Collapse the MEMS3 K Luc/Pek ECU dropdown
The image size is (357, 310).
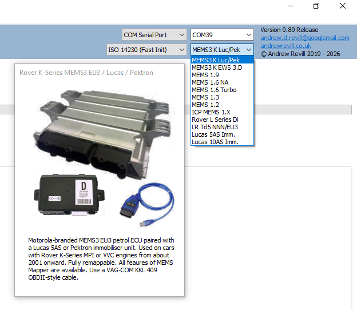coord(248,50)
